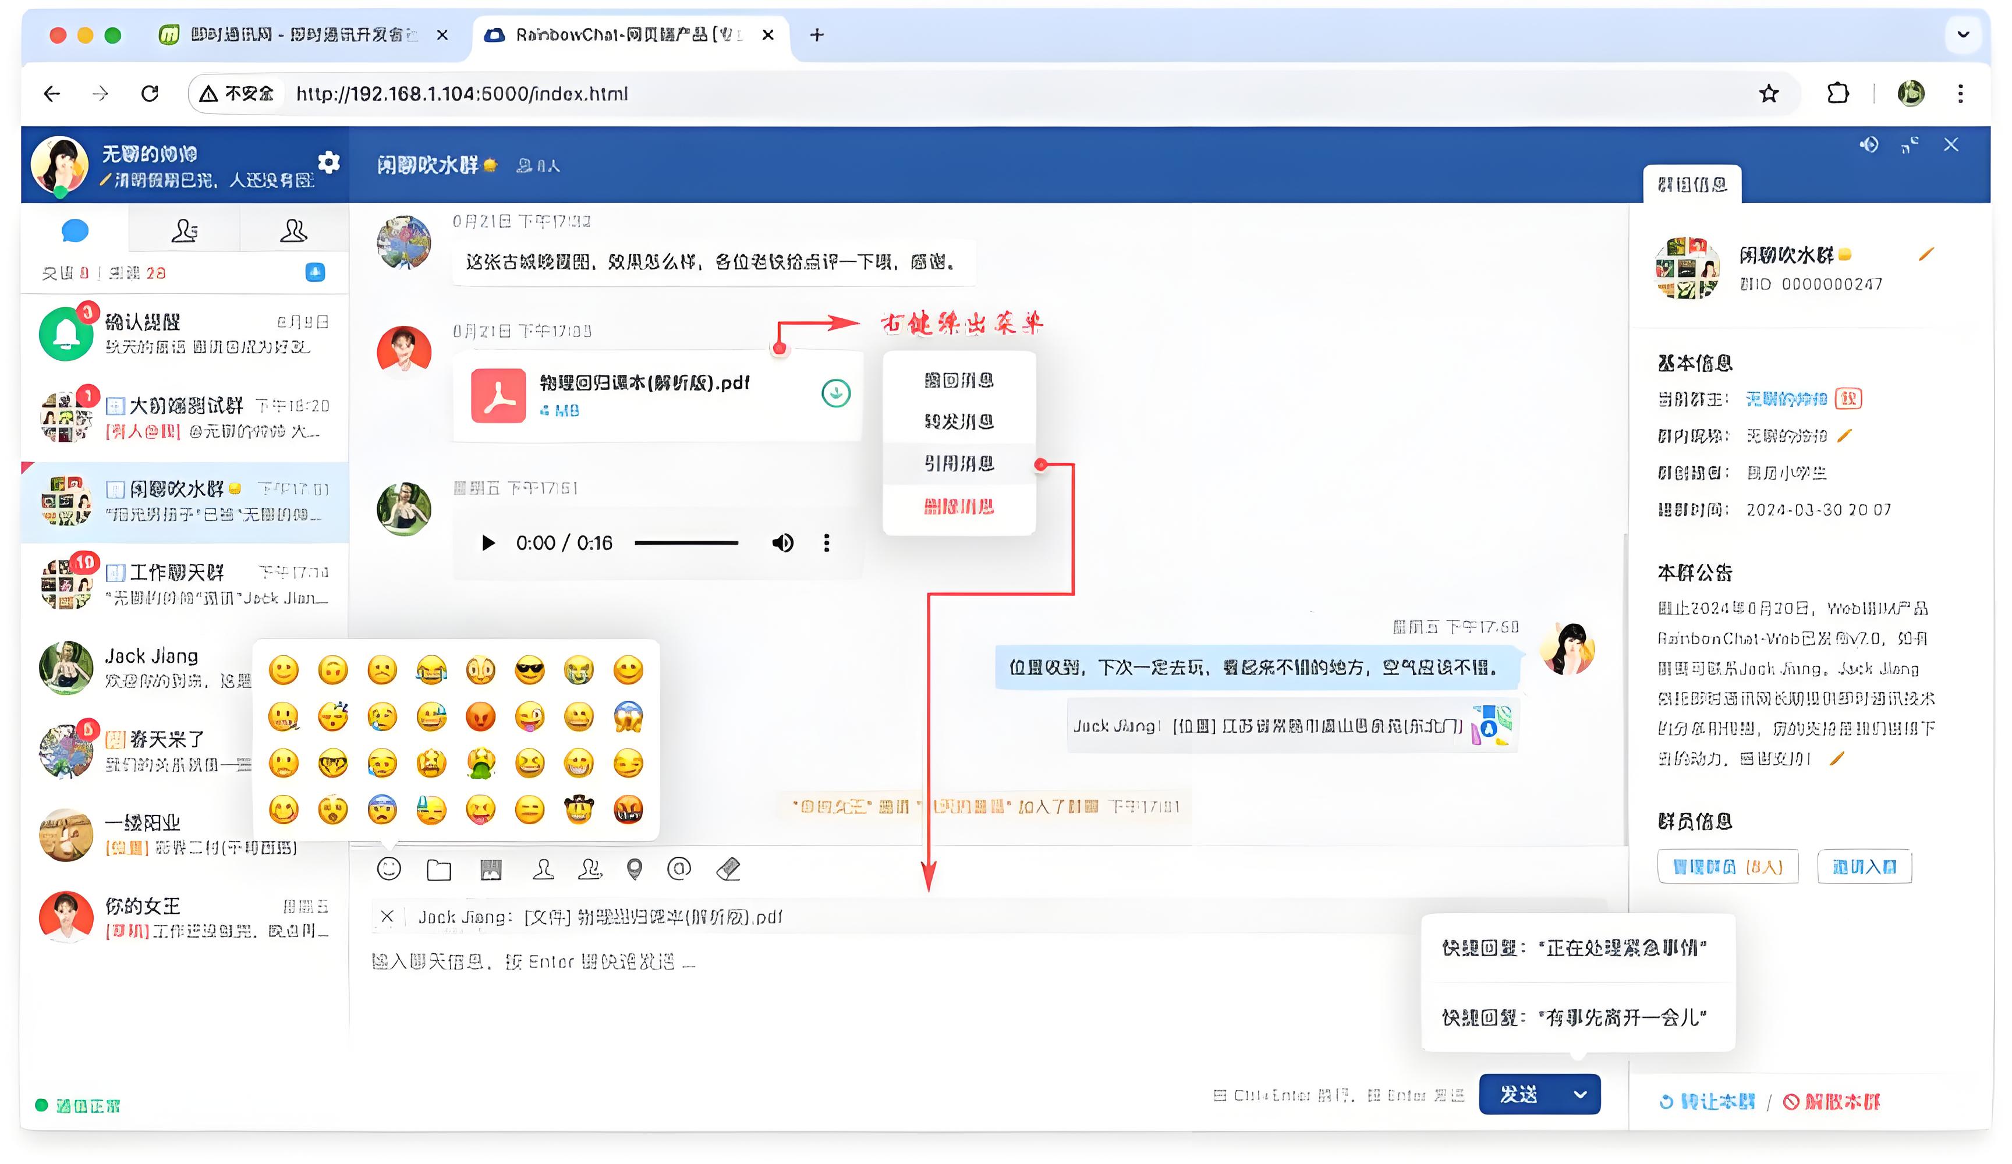Switch to the groups list tab
The width and height of the screenshot is (2012, 1164).
(x=294, y=230)
